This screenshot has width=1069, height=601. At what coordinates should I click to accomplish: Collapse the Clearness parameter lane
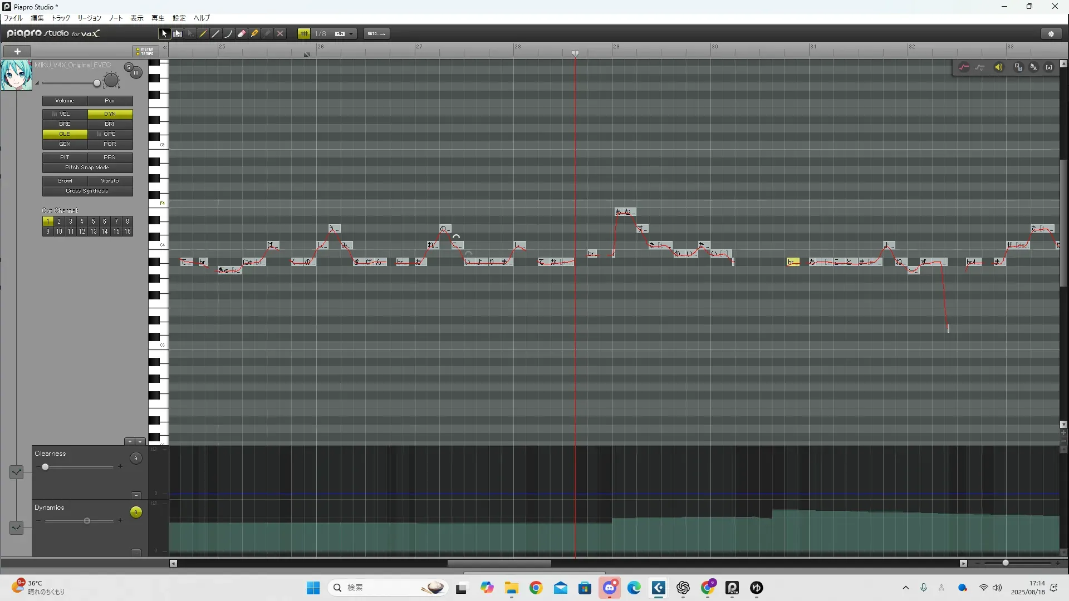(x=136, y=495)
